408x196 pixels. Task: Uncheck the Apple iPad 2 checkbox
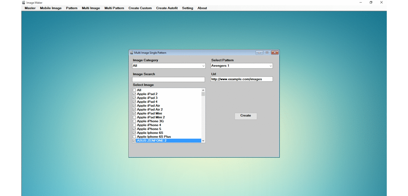[x=134, y=94]
